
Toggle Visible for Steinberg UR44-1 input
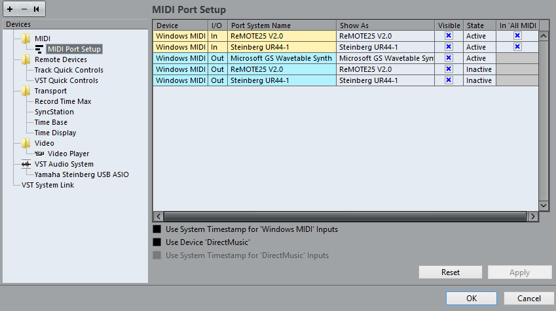[449, 46]
